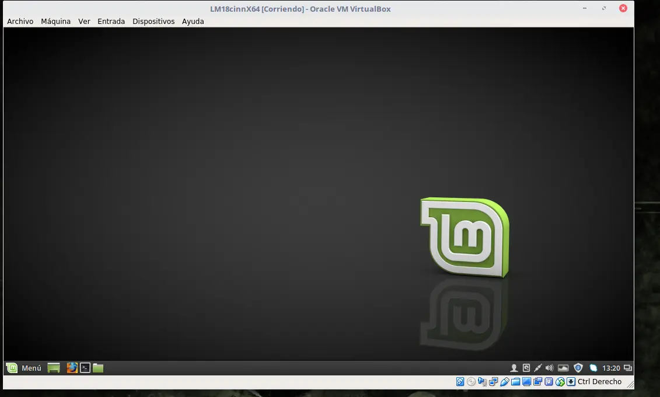Click the user applet in the tray
The width and height of the screenshot is (660, 397).
coord(514,368)
